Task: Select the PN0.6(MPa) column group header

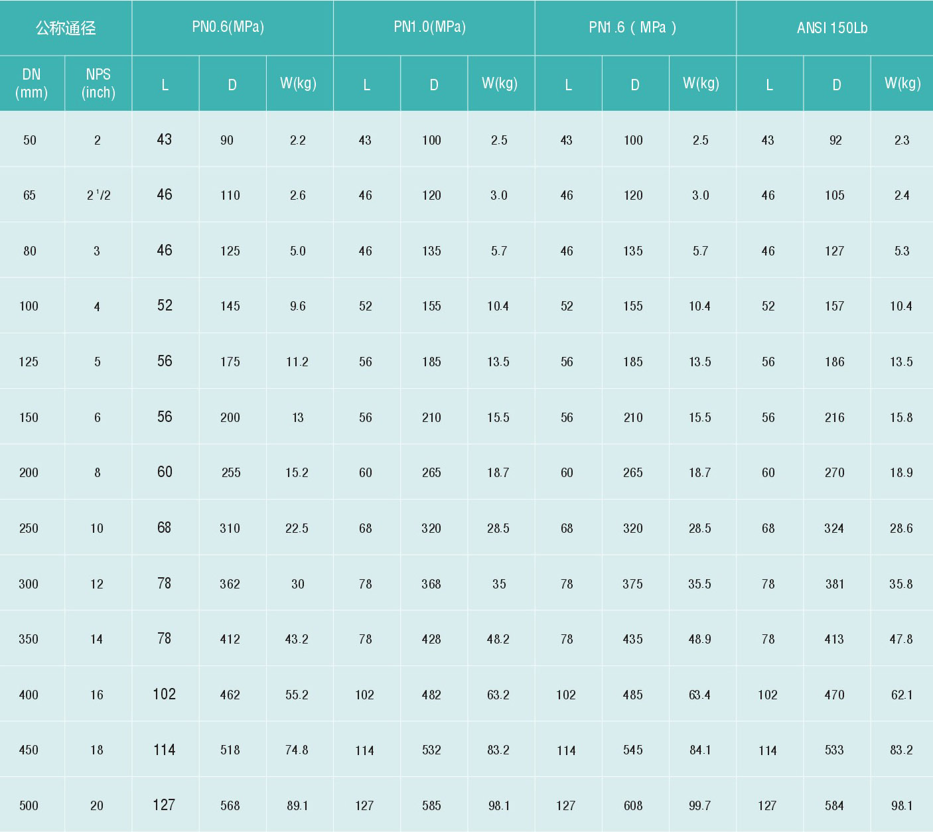Action: (228, 27)
